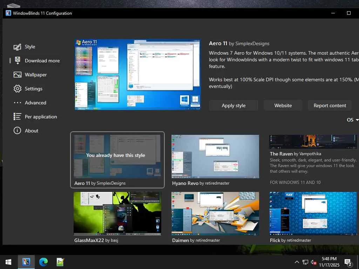Click the taskbar clock showing 5:48 PM
359x269 pixels.
(x=329, y=262)
